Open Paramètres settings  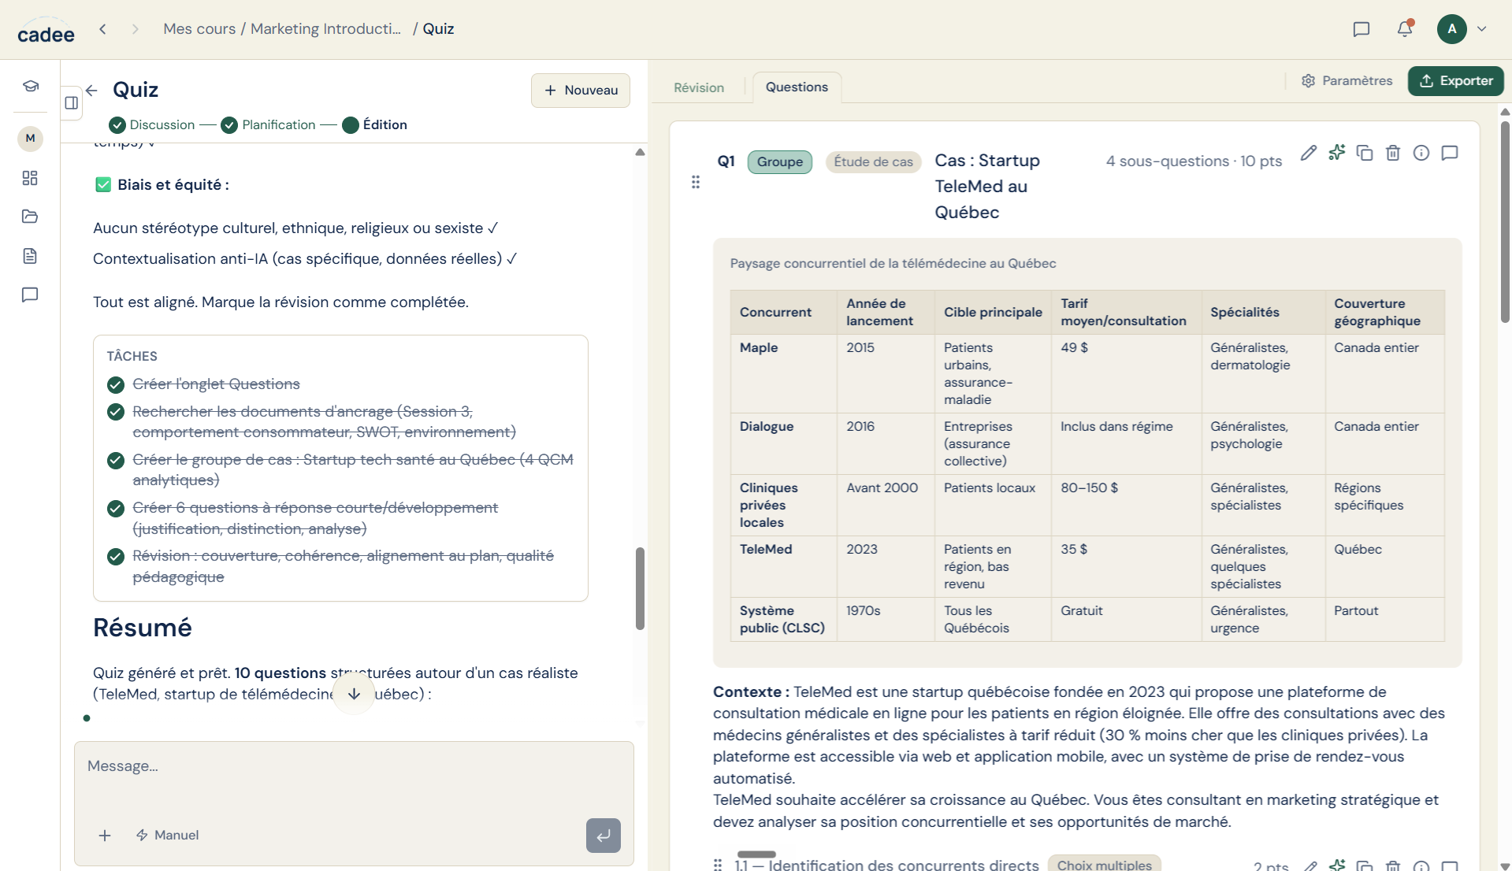(1347, 80)
